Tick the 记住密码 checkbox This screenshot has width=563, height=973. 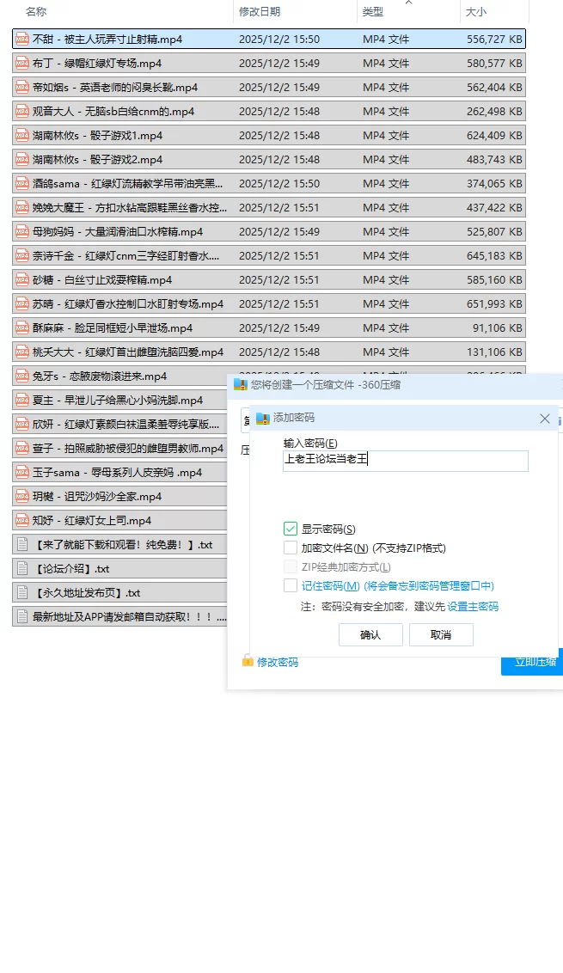tap(291, 586)
